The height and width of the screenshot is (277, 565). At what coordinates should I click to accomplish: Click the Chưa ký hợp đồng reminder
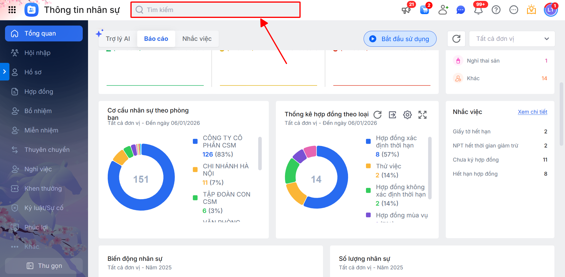click(500, 160)
